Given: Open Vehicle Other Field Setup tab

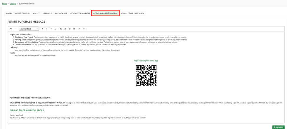Looking at the screenshot, I should click(x=132, y=13).
